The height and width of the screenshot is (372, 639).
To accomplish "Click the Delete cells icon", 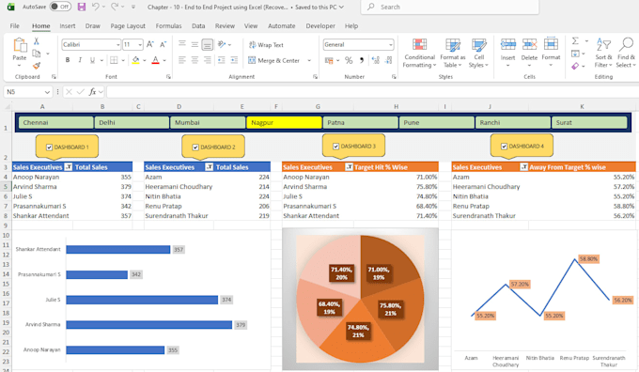I will (529, 44).
